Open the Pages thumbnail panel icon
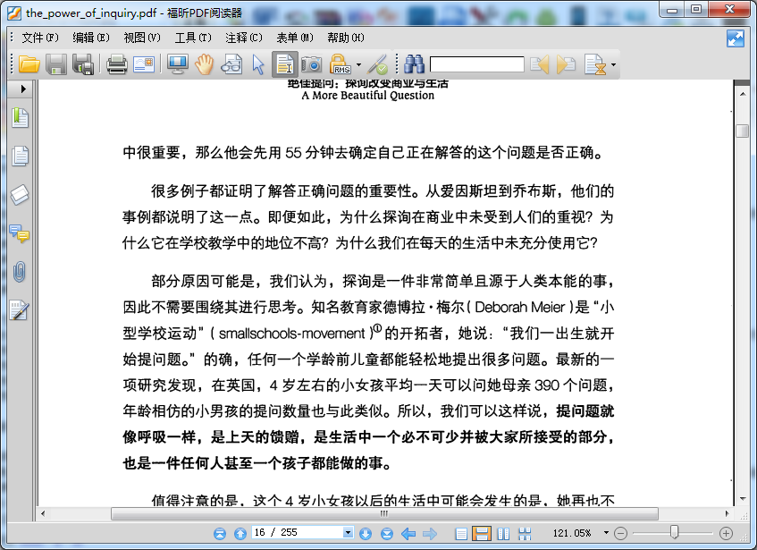The image size is (757, 550). click(20, 156)
